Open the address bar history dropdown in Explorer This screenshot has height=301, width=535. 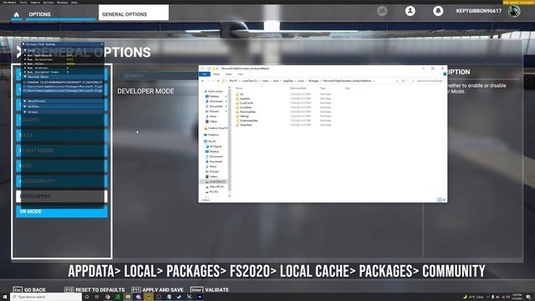click(397, 81)
